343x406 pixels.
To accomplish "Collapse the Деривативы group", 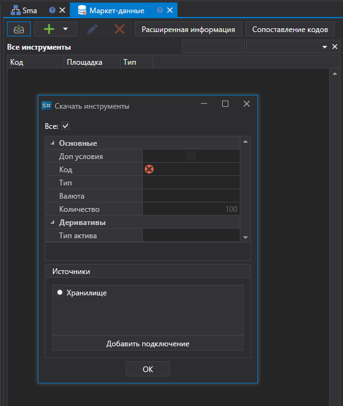I will (53, 222).
